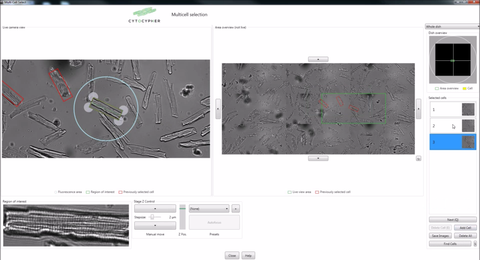Toggle the Previously selected cell legend marker

point(120,192)
